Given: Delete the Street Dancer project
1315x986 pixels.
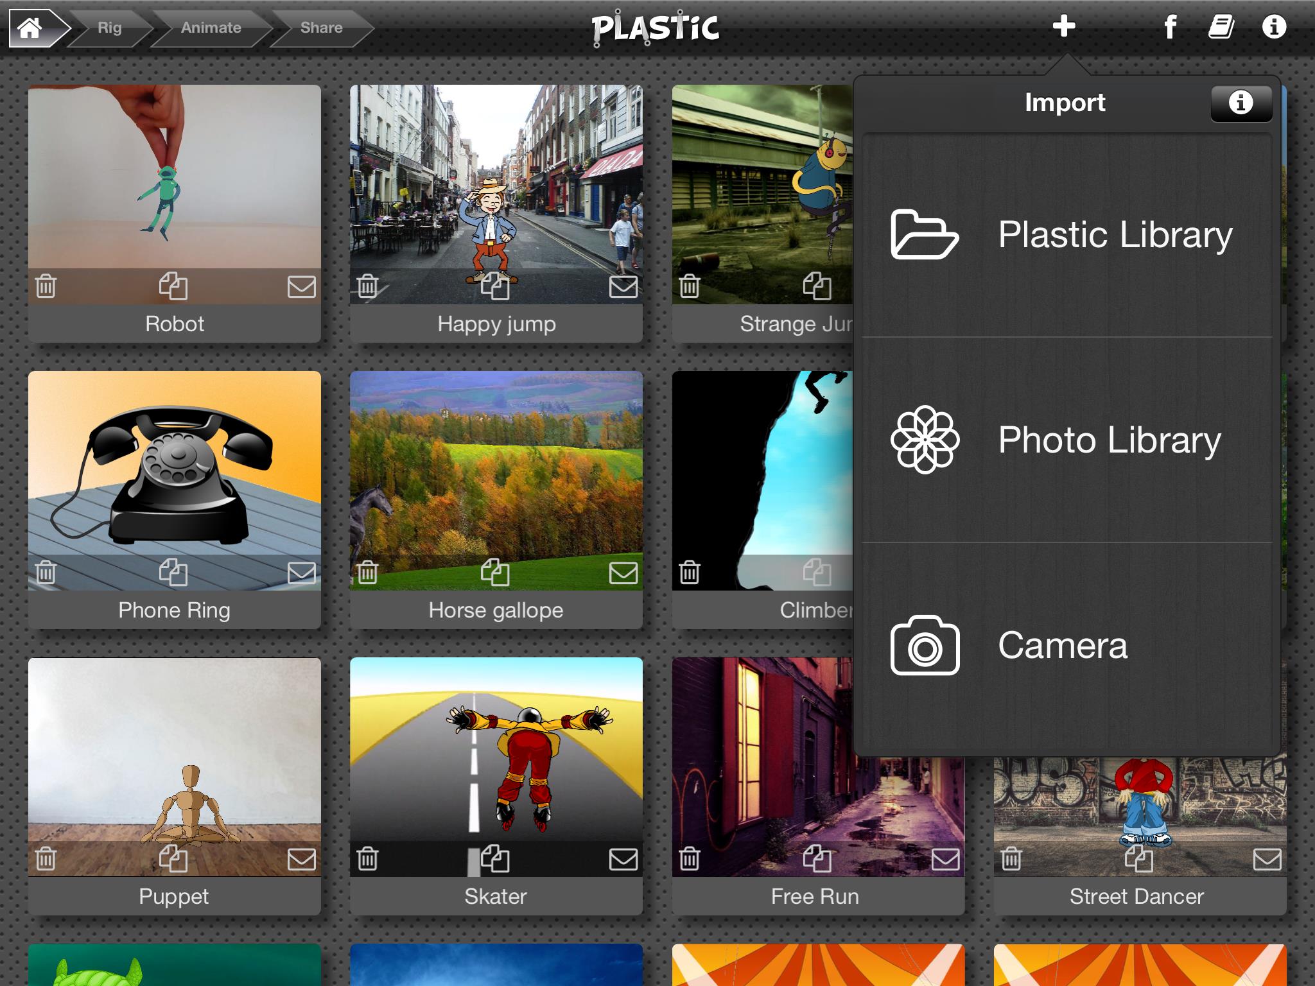Looking at the screenshot, I should tap(1011, 859).
